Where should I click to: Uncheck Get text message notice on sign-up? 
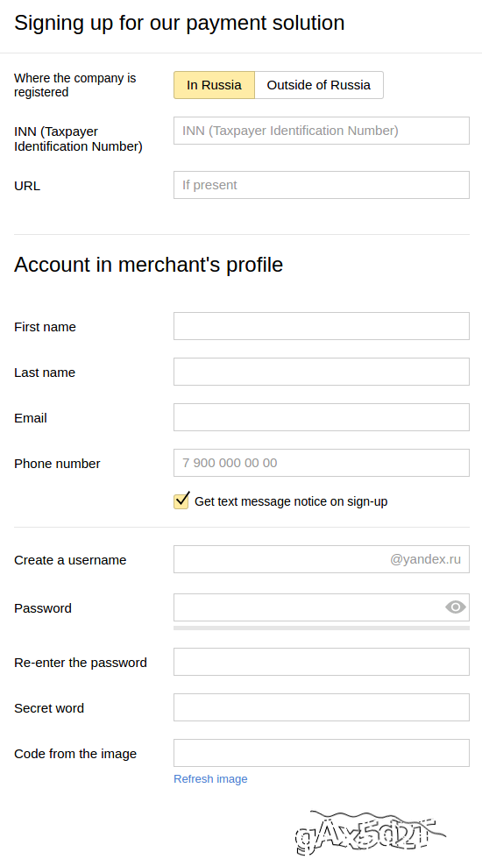pos(181,500)
